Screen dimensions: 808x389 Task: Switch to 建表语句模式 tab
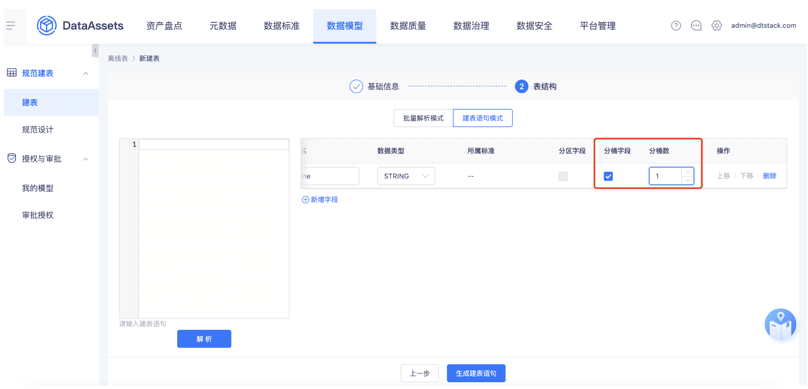click(483, 118)
